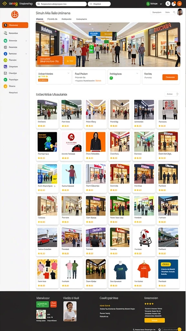This screenshot has width=186, height=331.
Task: Open the dropdown chevron beside the green top-bar badge
Action: click(x=161, y=4)
